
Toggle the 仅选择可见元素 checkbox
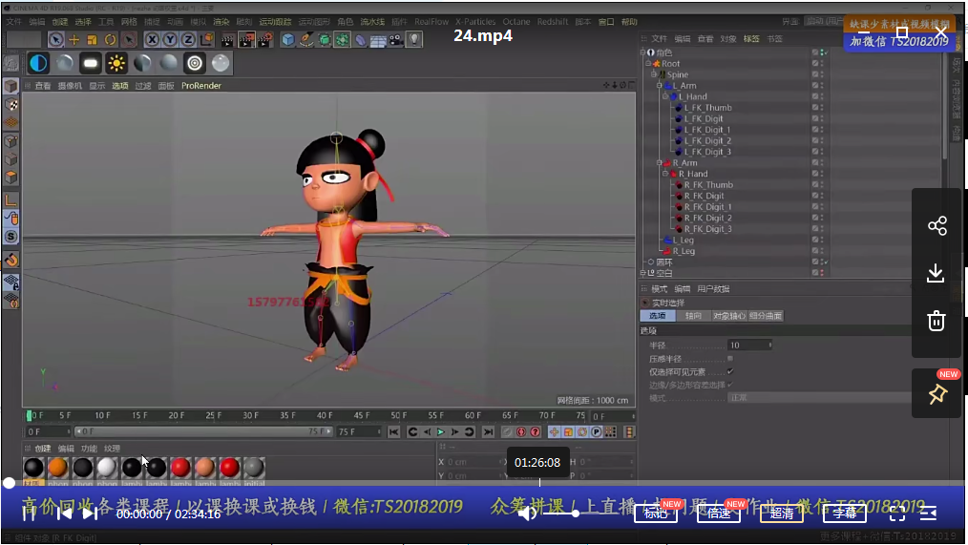tap(730, 371)
